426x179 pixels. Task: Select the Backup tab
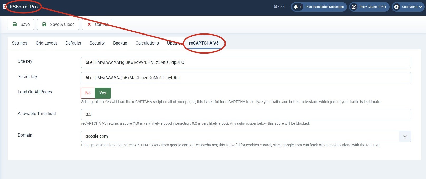click(x=120, y=43)
